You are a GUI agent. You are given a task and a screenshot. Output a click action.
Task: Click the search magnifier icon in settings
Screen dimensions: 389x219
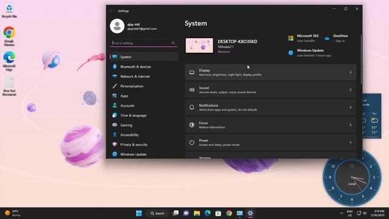173,43
